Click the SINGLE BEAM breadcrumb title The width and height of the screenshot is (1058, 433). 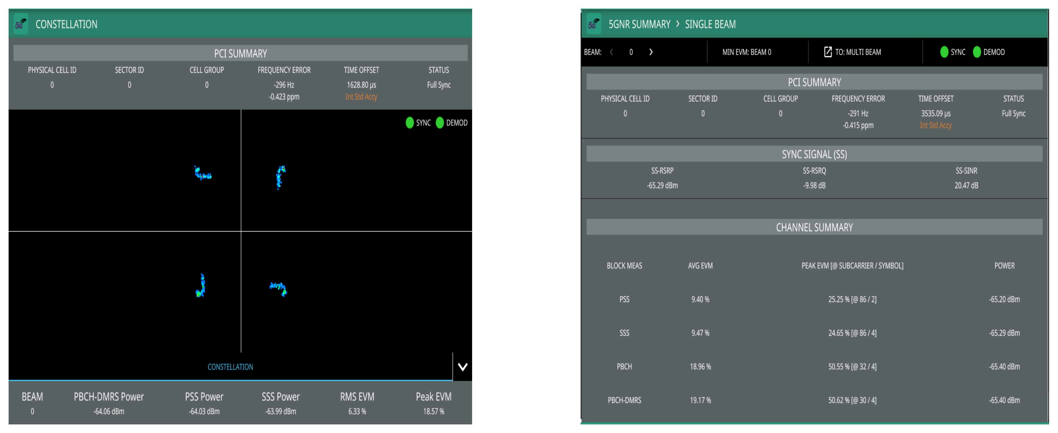point(710,24)
